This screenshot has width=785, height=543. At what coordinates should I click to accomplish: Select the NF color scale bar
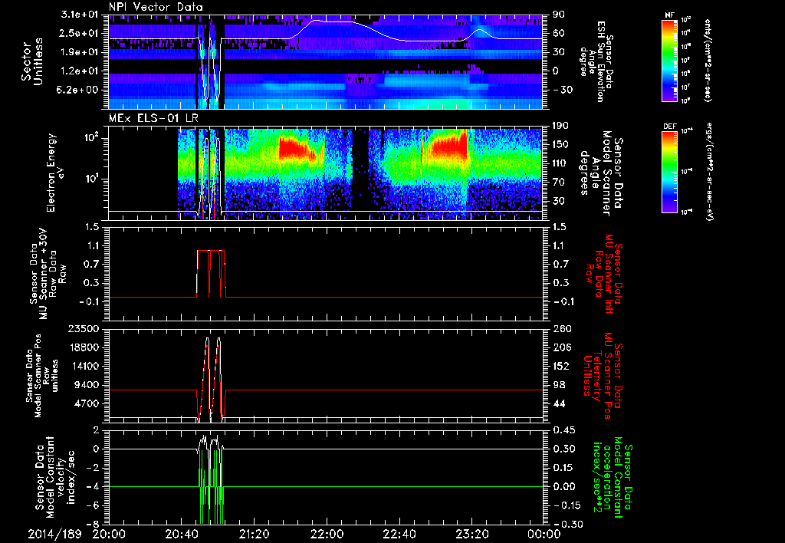(670, 61)
